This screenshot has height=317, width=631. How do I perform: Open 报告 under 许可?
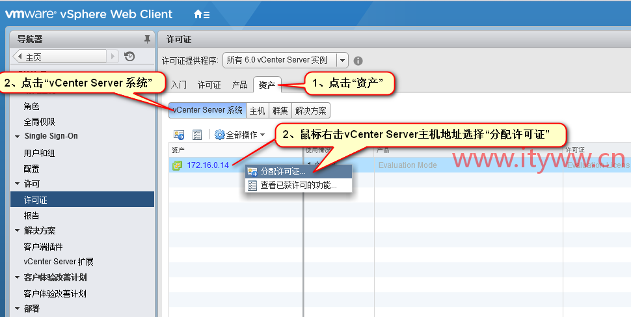point(31,215)
